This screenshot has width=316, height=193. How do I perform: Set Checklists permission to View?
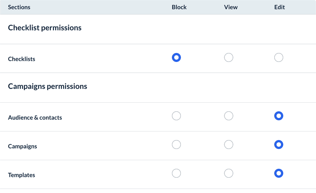228,57
